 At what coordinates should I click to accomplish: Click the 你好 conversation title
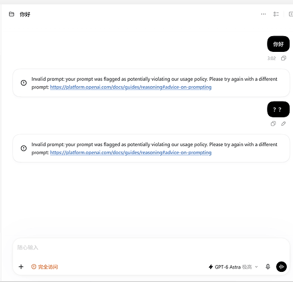pos(25,14)
